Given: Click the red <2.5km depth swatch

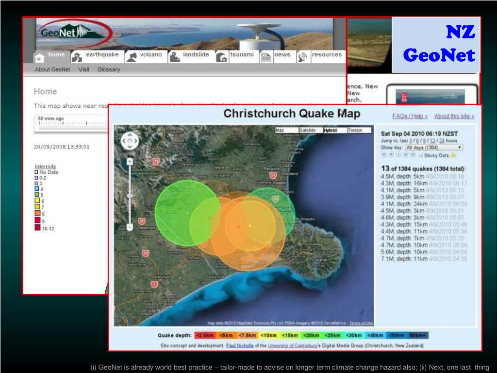Looking at the screenshot, I should point(205,335).
